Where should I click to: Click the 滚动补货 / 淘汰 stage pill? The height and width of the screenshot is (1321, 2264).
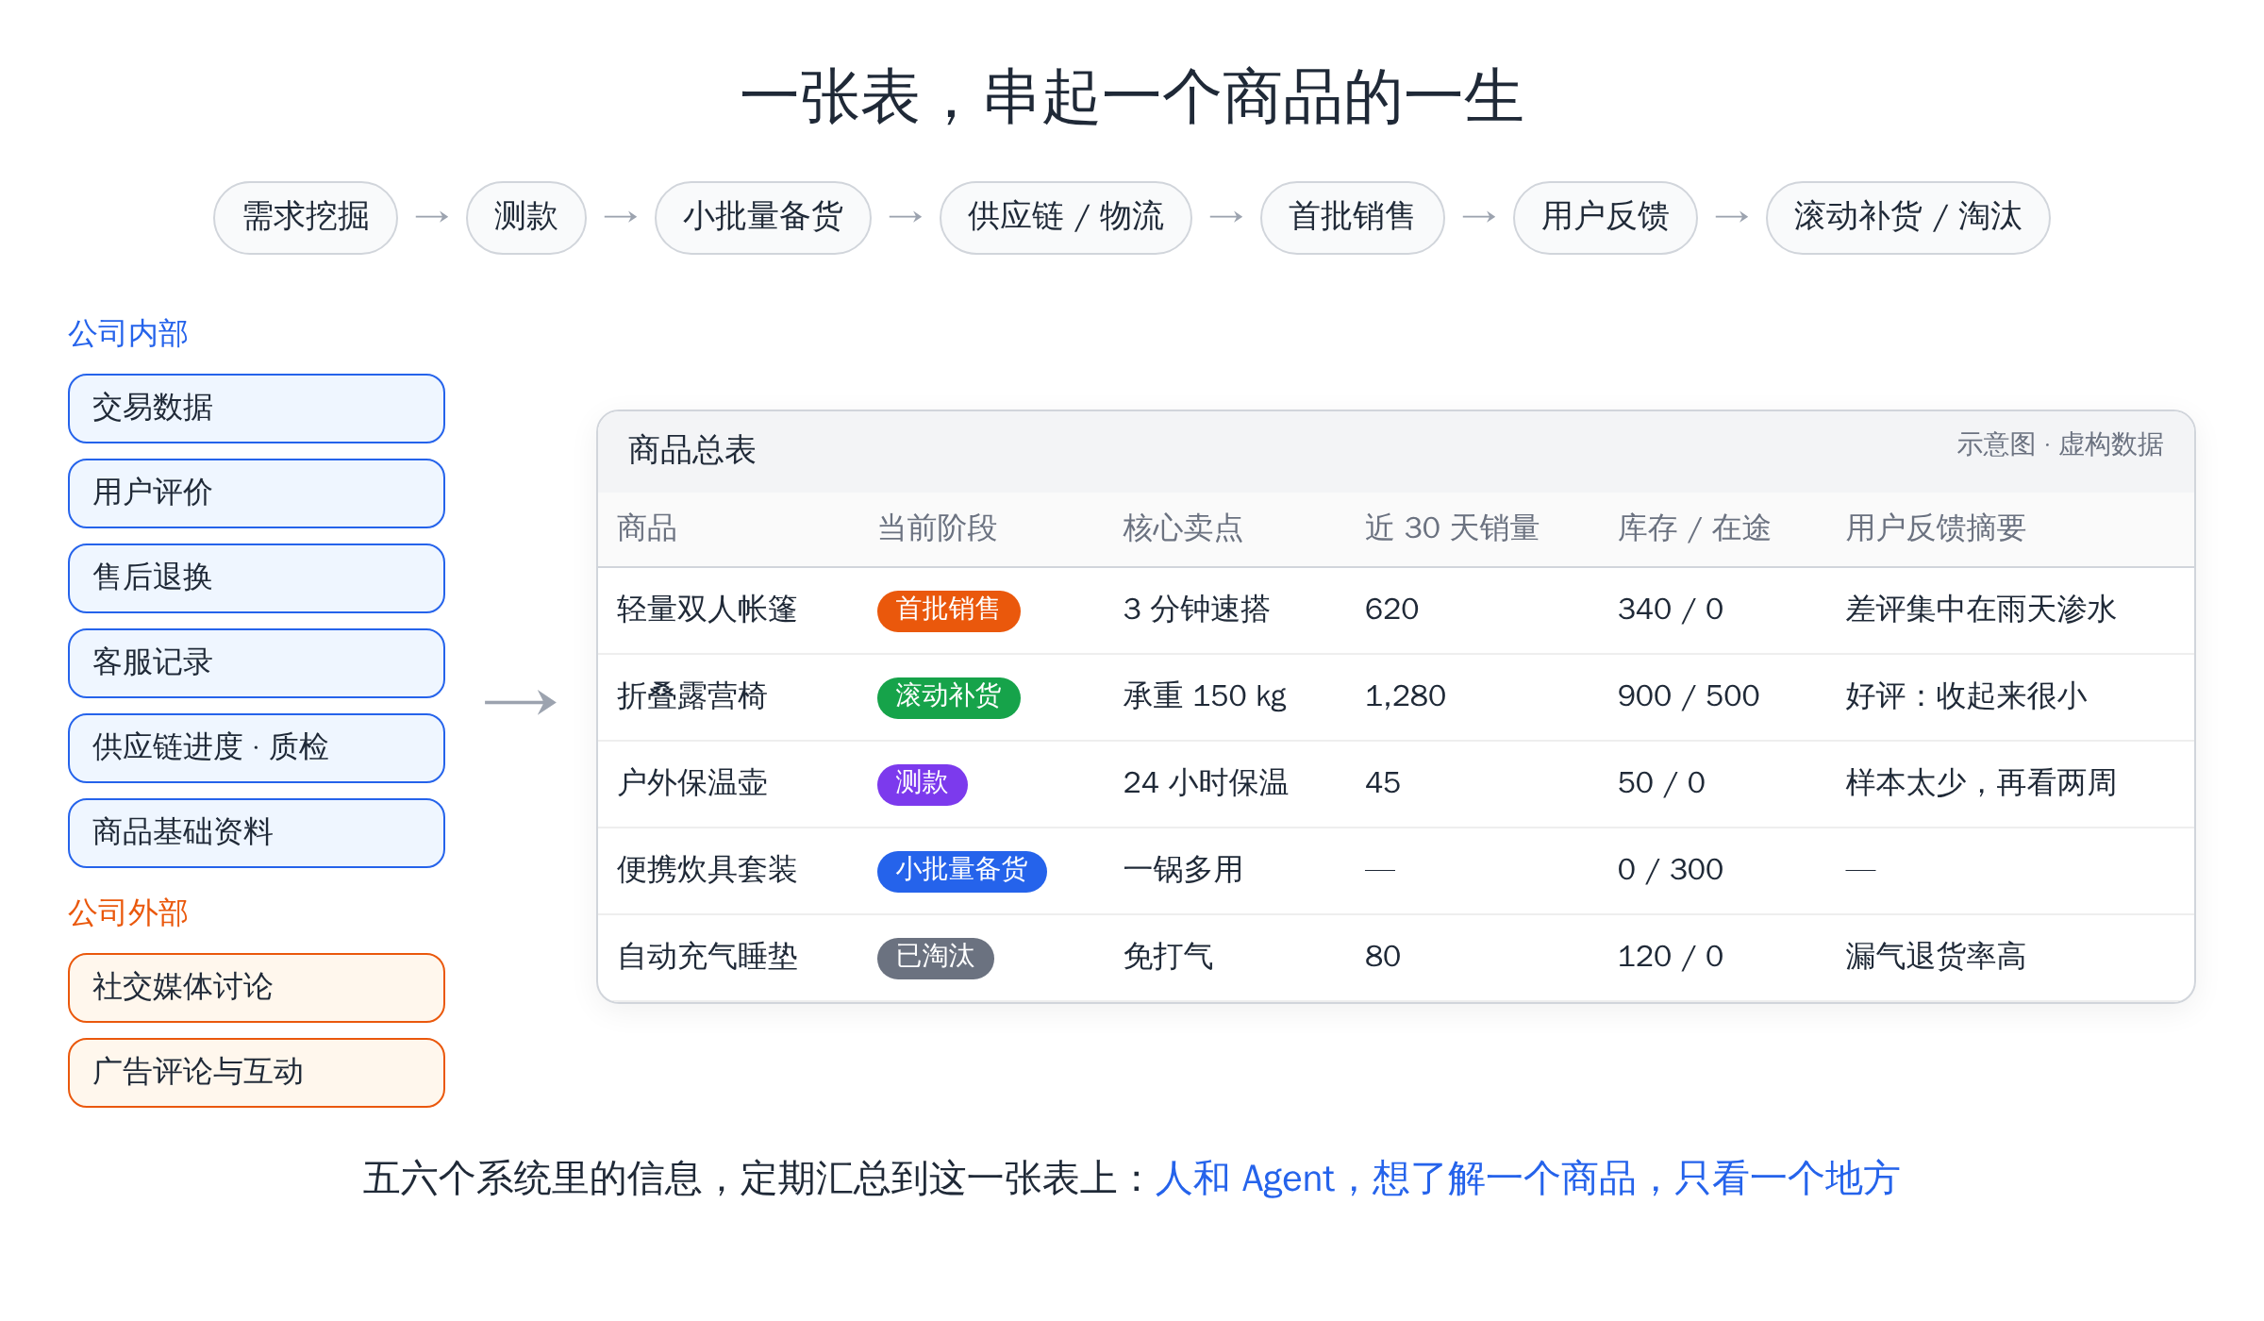1908,217
